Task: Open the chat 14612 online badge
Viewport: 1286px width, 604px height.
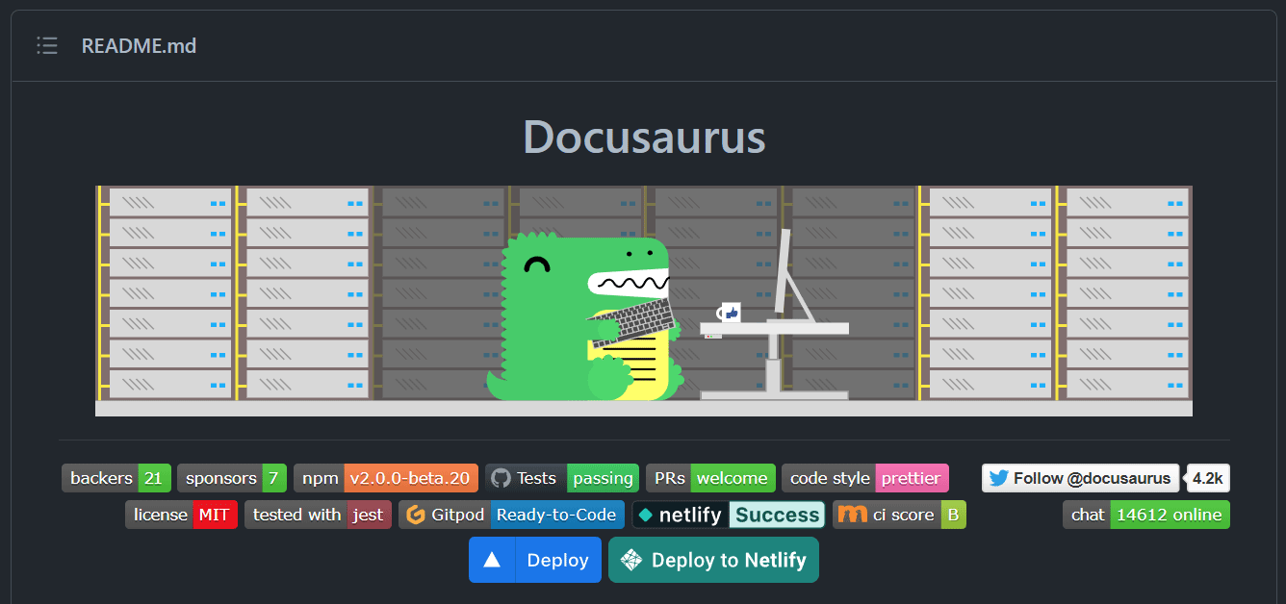Action: (x=1146, y=515)
